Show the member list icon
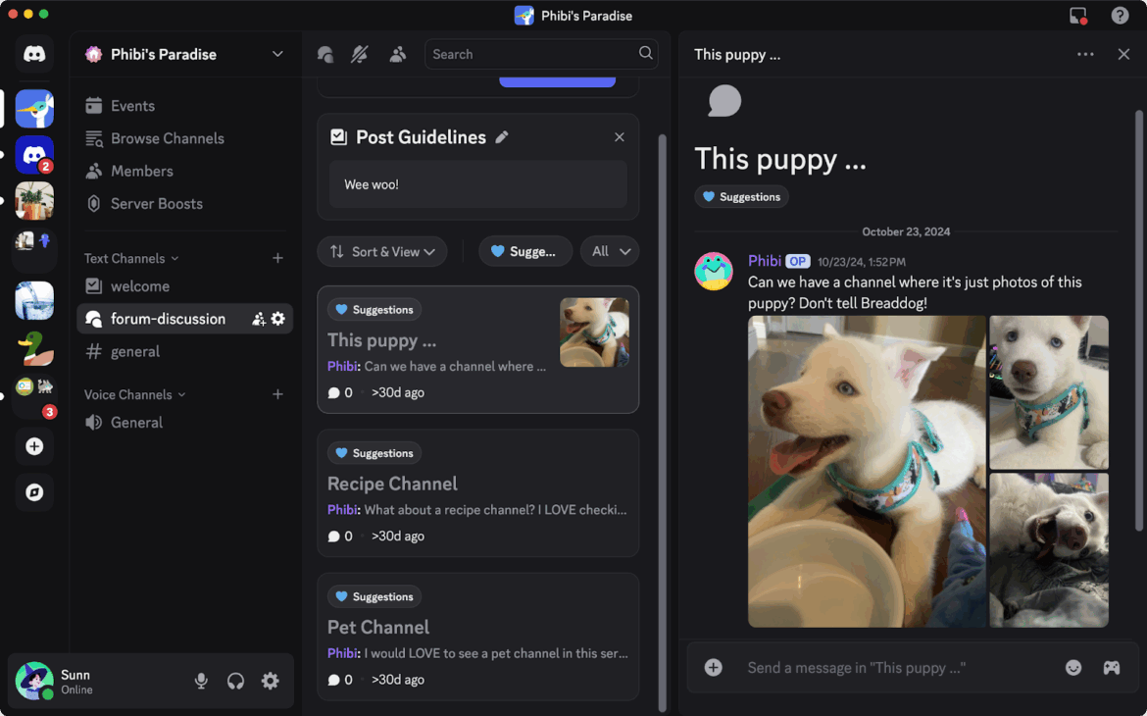This screenshot has width=1147, height=716. click(397, 55)
